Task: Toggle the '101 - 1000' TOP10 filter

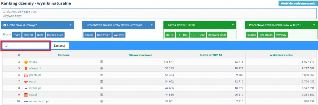Action: tap(197, 35)
